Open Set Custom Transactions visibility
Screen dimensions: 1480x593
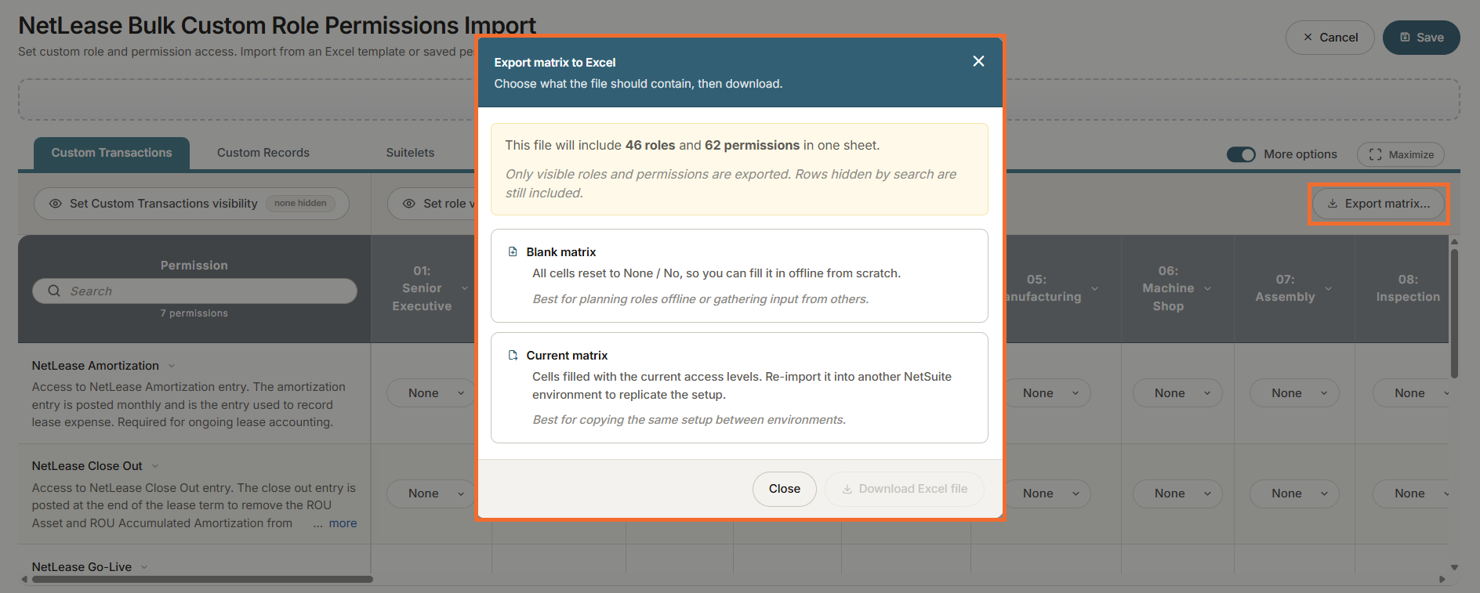(x=191, y=204)
